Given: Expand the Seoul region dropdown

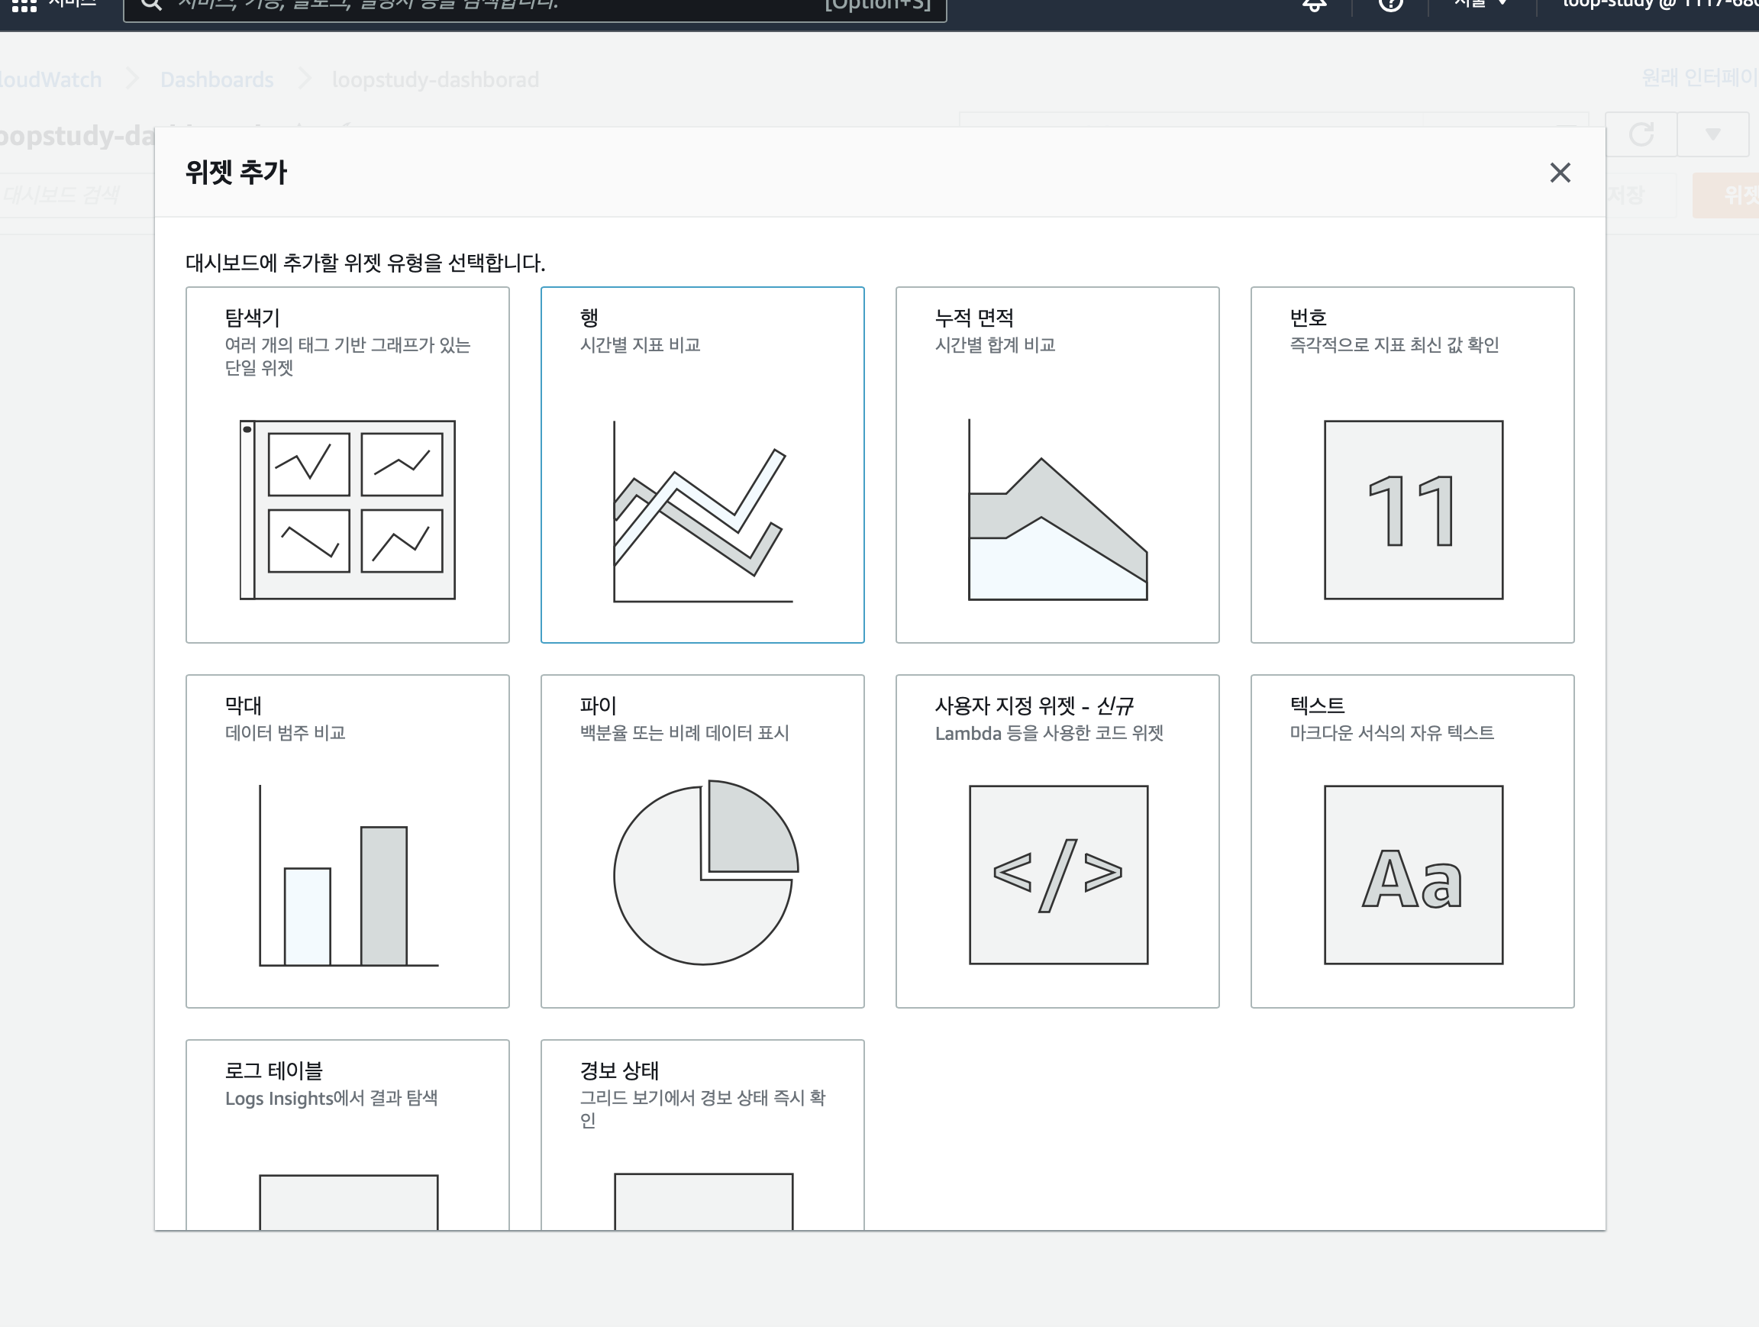Looking at the screenshot, I should pyautogui.click(x=1480, y=4).
